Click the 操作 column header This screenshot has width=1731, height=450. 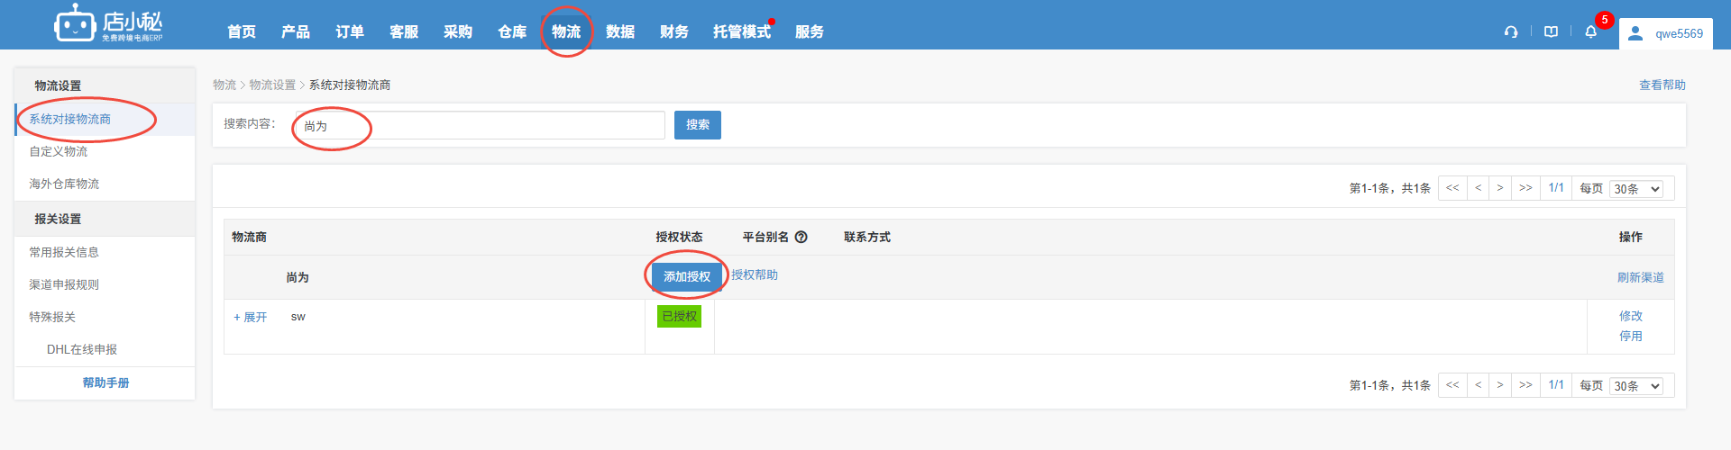click(1631, 238)
